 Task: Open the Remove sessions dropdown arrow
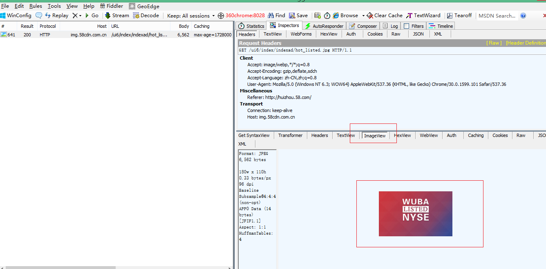[x=80, y=16]
